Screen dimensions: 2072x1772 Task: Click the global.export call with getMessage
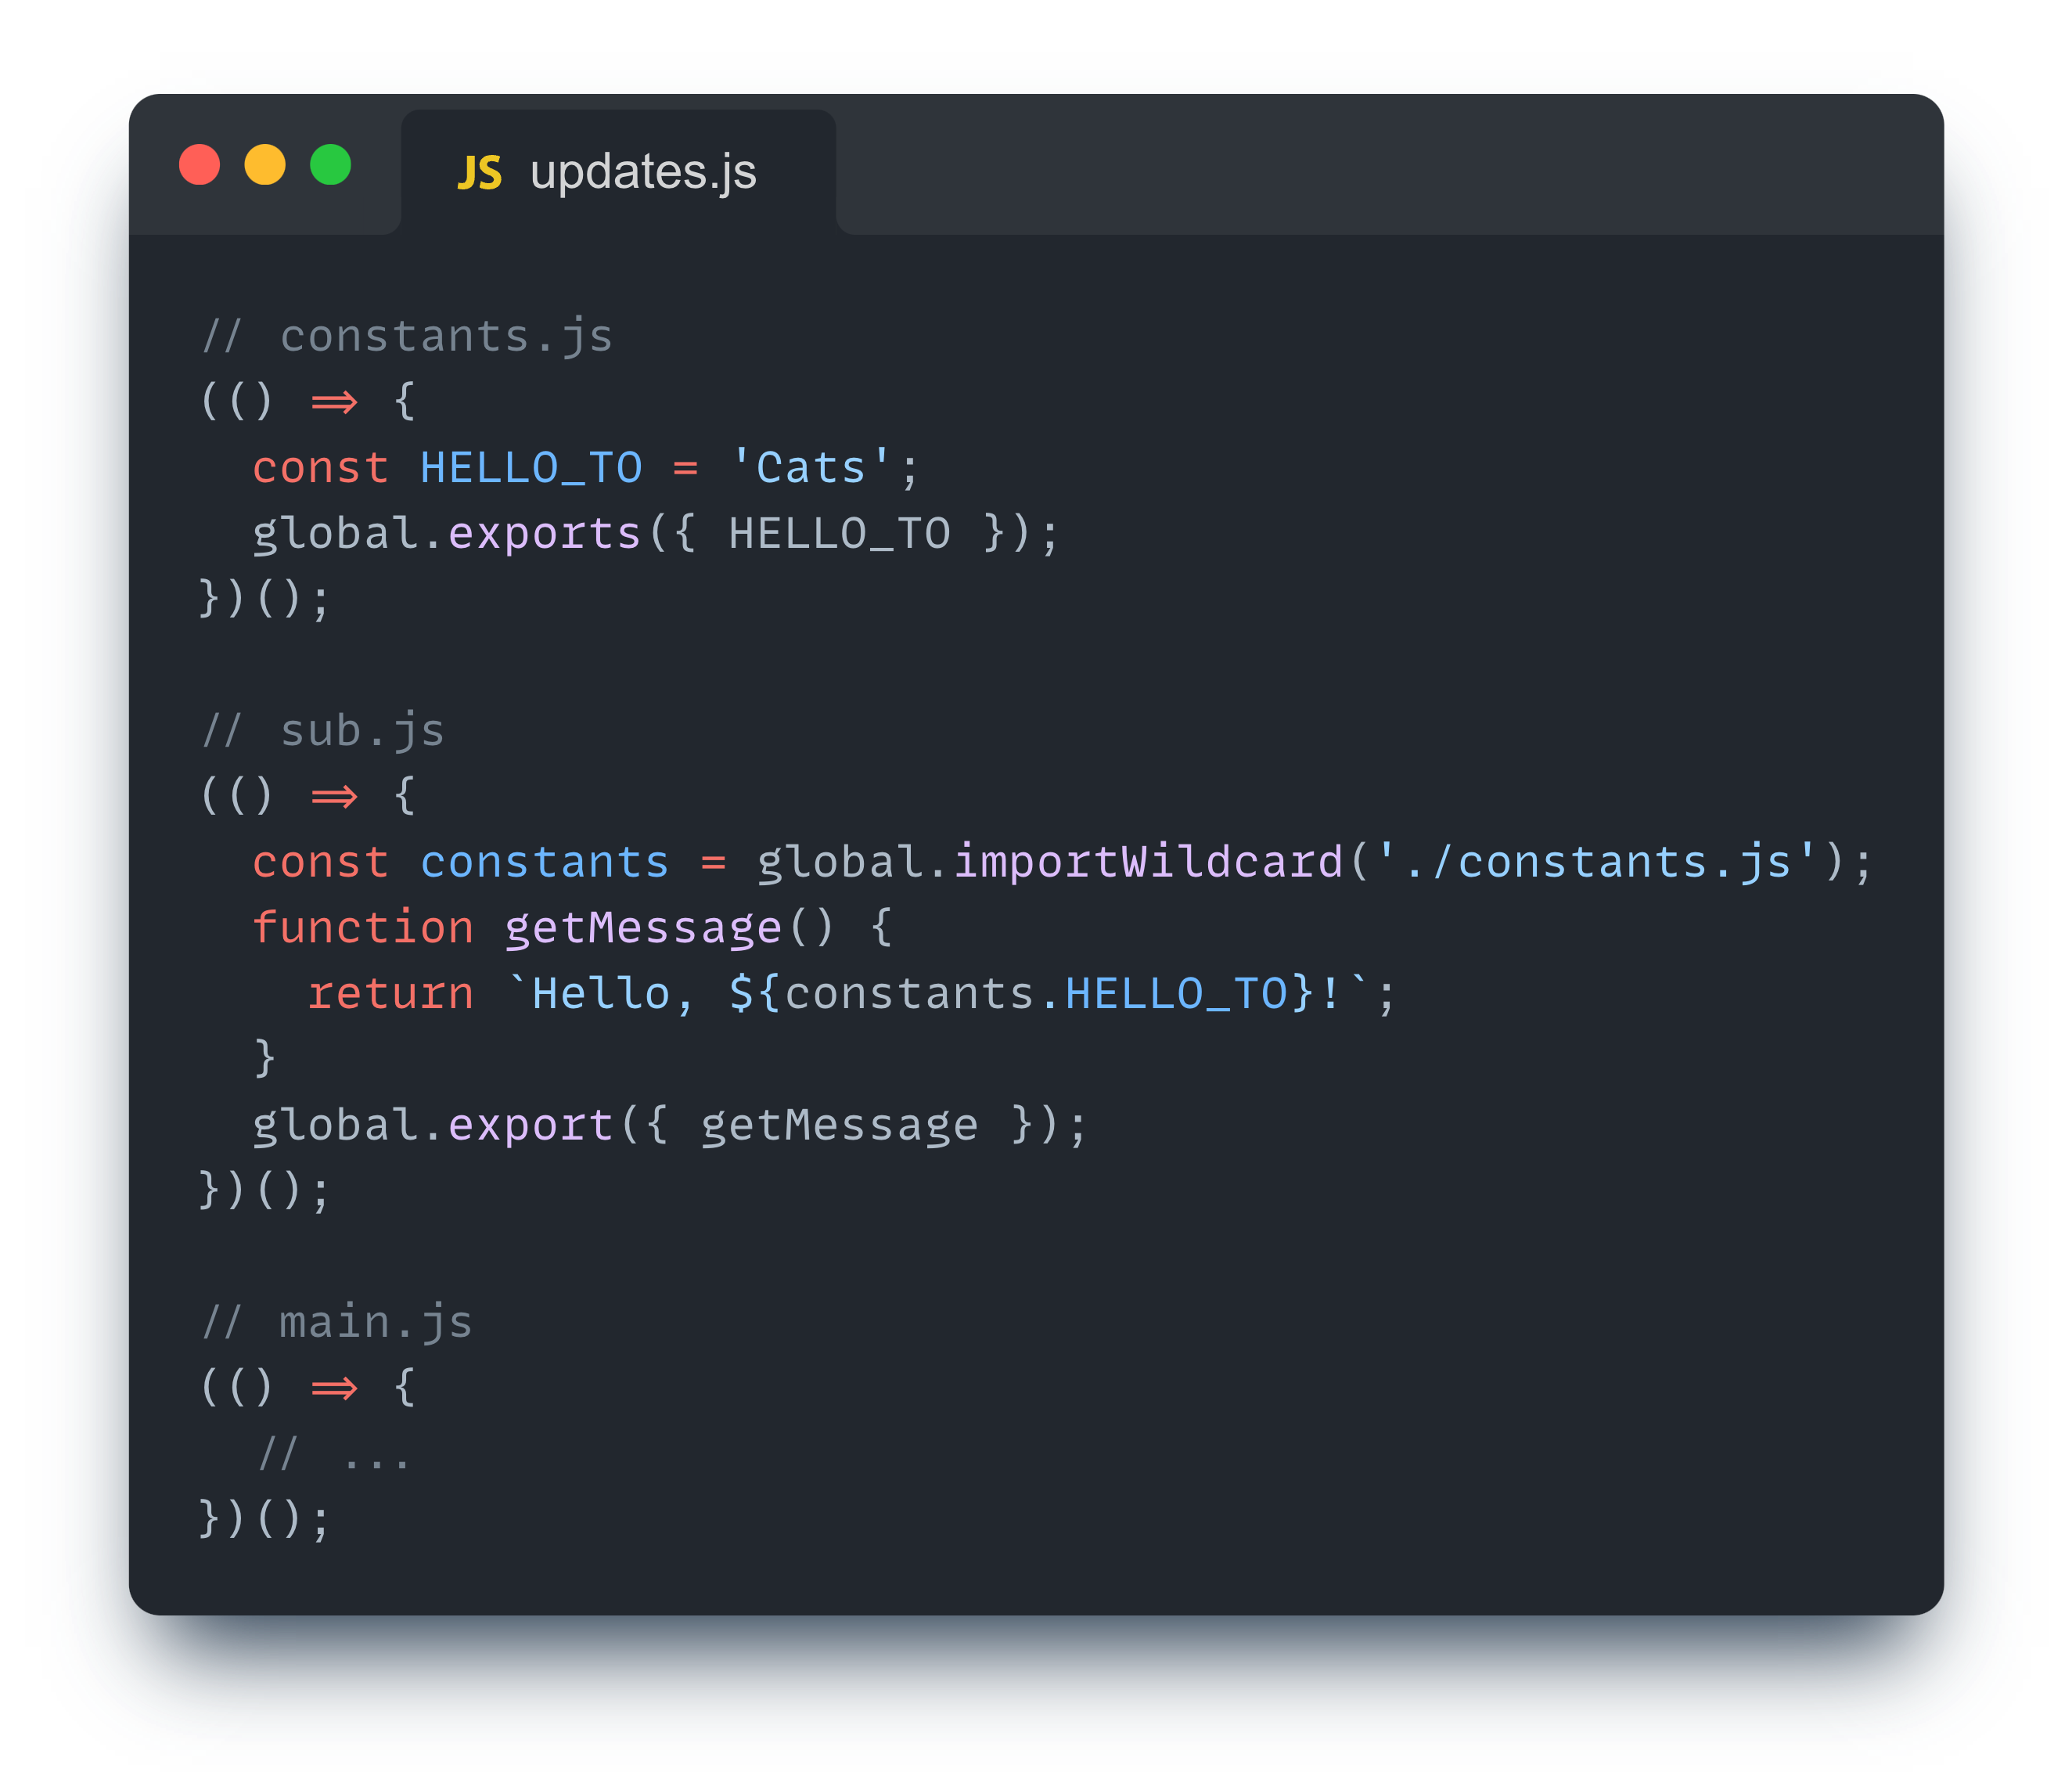[531, 1125]
